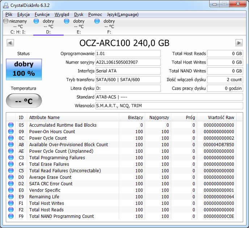The height and width of the screenshot is (228, 249).
Task: Select the dobry disk D: tab
Action: (x=48, y=26)
